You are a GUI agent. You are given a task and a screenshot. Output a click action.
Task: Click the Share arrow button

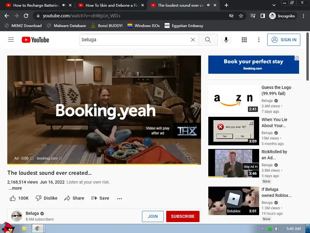pos(74,198)
